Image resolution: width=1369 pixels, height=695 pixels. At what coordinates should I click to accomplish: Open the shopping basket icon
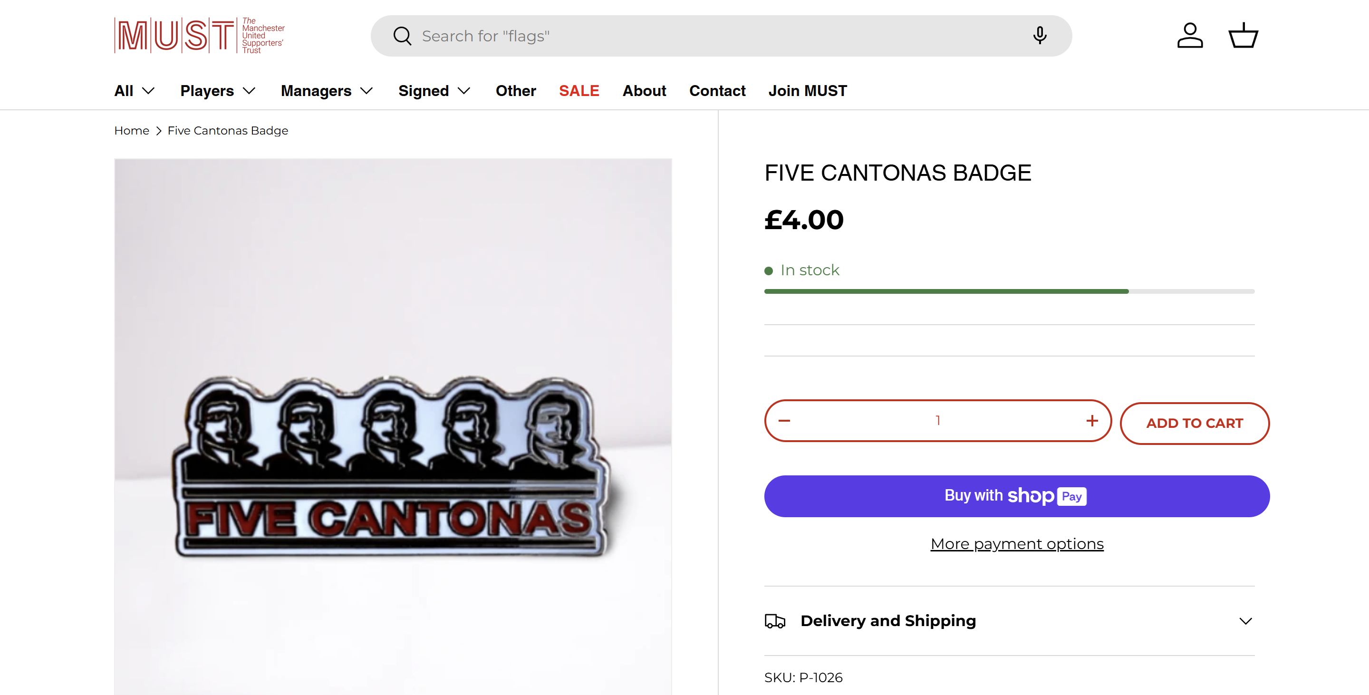coord(1243,36)
